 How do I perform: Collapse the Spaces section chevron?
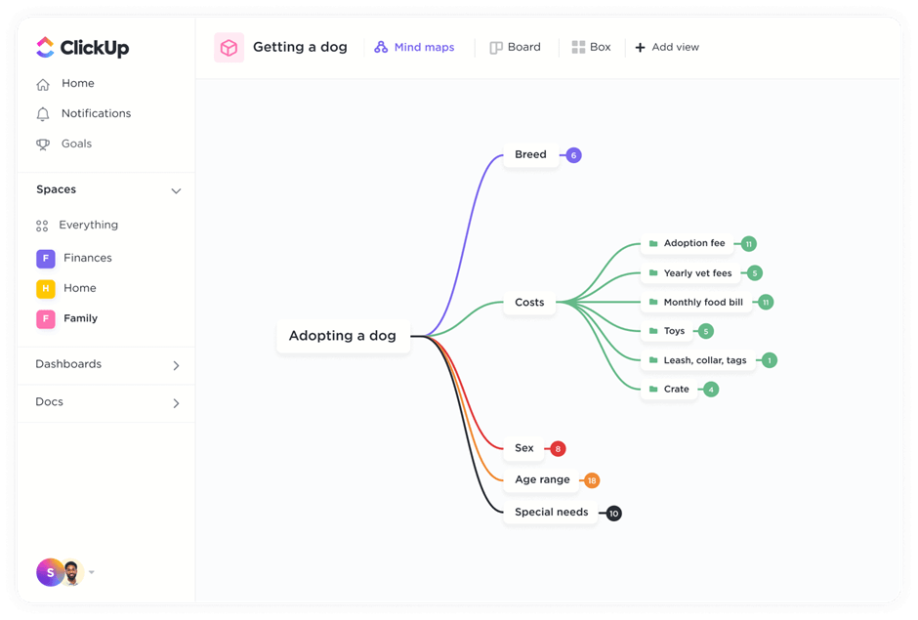point(176,191)
